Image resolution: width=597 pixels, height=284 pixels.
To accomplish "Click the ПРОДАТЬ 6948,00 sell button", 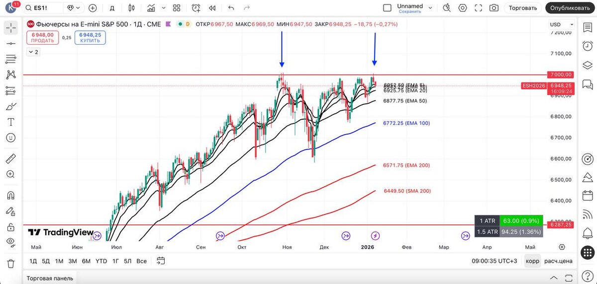I will click(x=42, y=38).
